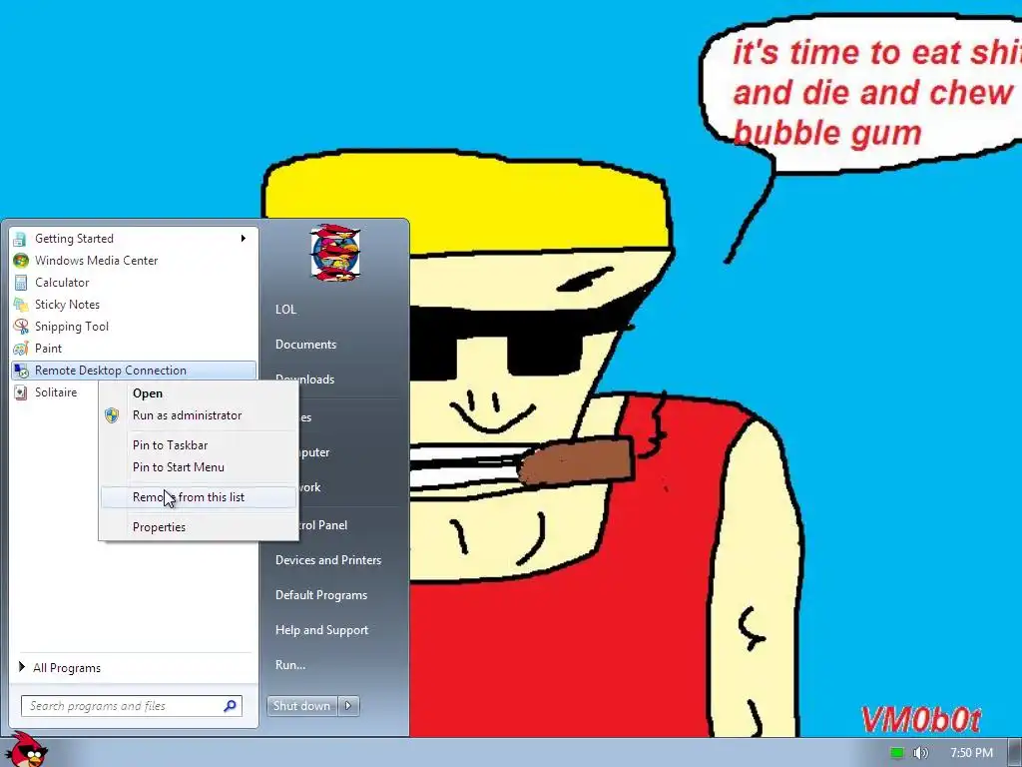
Task: Click the Solitaire card icon
Action: click(x=20, y=392)
